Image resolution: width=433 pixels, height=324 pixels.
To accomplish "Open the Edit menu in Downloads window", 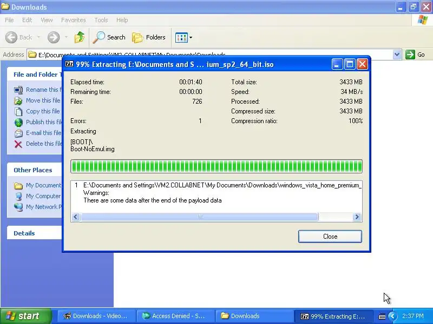I will pyautogui.click(x=27, y=20).
